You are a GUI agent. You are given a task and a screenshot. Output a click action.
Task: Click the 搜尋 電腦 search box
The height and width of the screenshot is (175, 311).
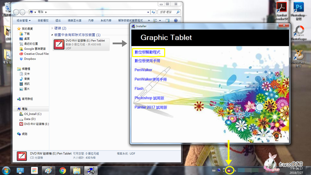(168, 12)
